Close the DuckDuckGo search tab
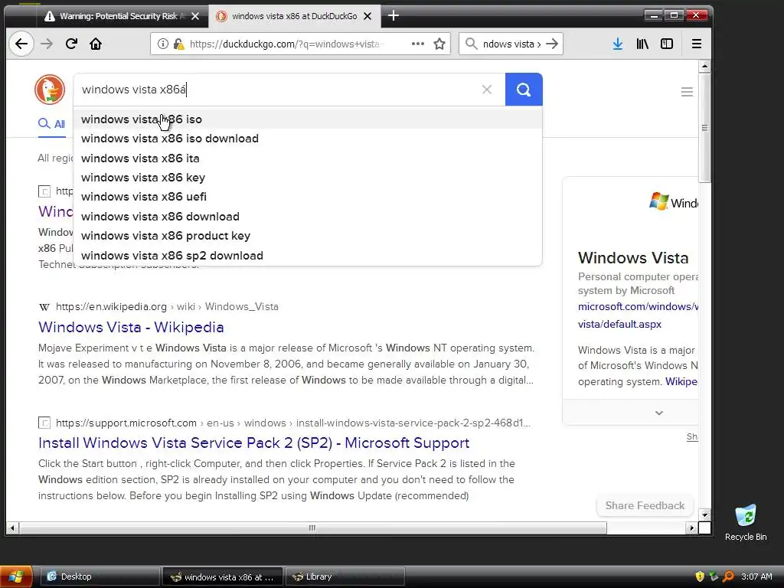The image size is (784, 588). point(367,16)
